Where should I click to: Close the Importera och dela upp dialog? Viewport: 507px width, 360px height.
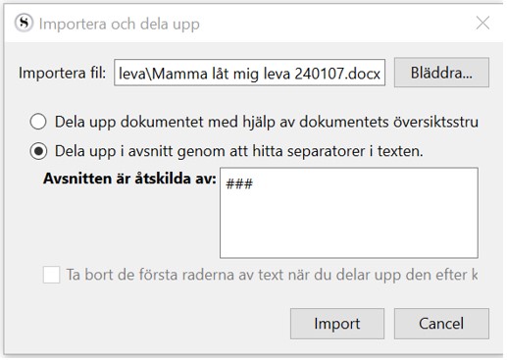pyautogui.click(x=482, y=23)
